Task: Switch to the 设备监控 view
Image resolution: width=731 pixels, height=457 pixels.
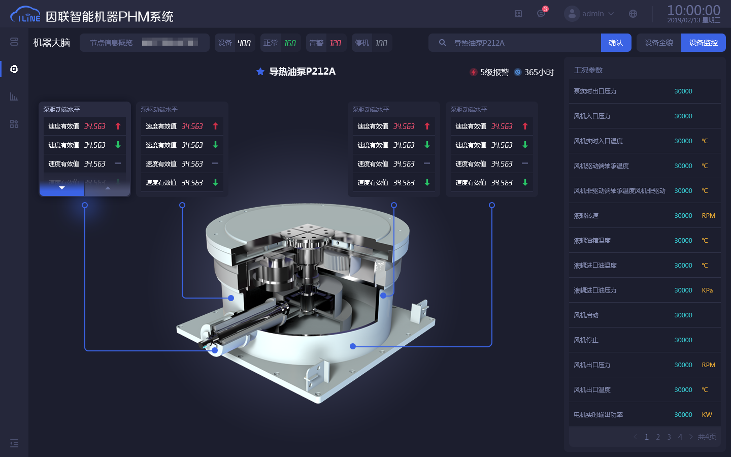Action: click(x=703, y=43)
